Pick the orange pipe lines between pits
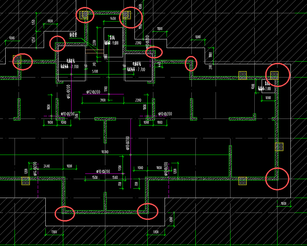The height and width of the screenshot is (246, 307). coord(94,51)
